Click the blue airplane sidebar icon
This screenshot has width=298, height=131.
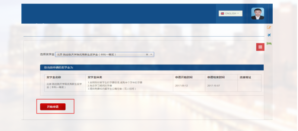(x=269, y=35)
